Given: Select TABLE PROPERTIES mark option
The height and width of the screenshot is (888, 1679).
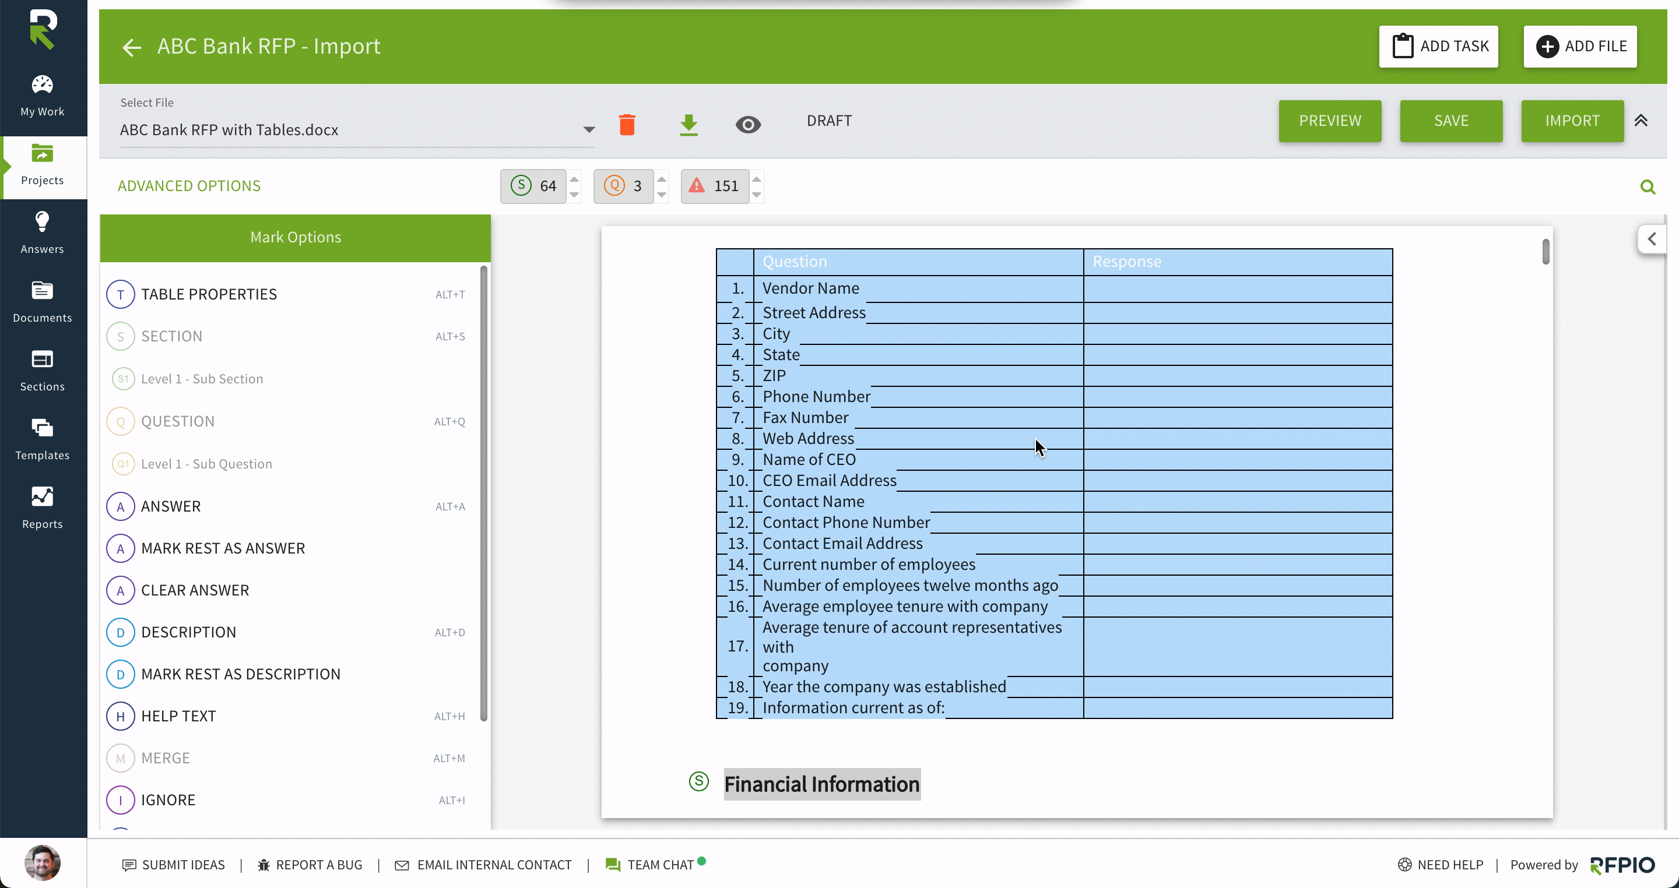Looking at the screenshot, I should 287,294.
